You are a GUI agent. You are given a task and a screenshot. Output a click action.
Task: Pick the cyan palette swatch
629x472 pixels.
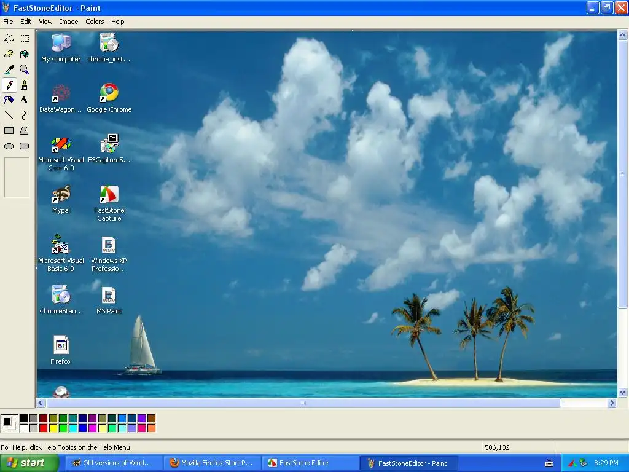(73, 428)
